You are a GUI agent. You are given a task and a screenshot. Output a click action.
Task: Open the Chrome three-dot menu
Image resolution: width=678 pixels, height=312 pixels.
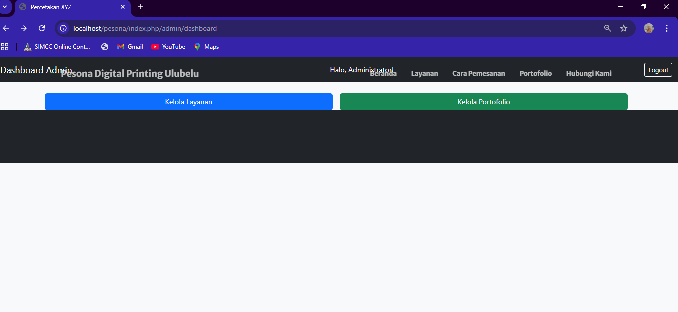pos(667,28)
